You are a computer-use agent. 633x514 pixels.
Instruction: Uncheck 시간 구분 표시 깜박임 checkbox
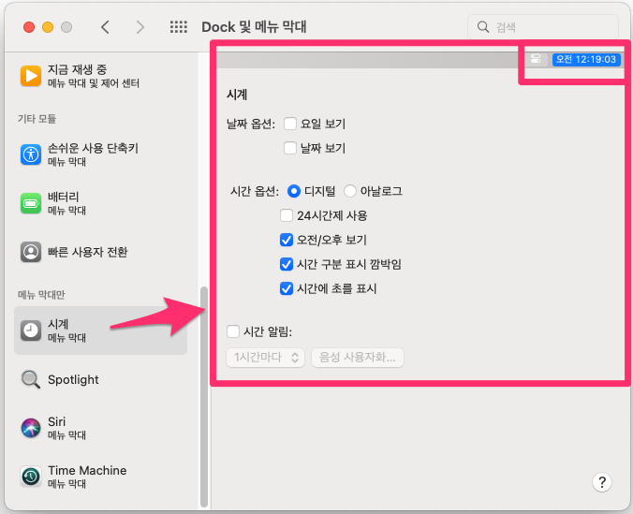pyautogui.click(x=287, y=264)
